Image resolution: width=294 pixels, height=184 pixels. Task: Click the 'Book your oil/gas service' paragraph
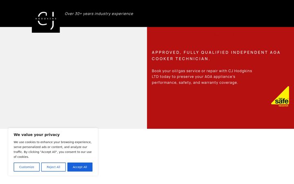coord(202,77)
